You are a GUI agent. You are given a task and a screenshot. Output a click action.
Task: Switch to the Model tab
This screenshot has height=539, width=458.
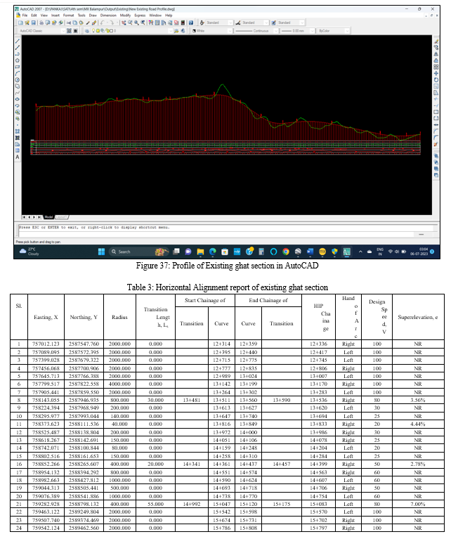click(x=48, y=217)
